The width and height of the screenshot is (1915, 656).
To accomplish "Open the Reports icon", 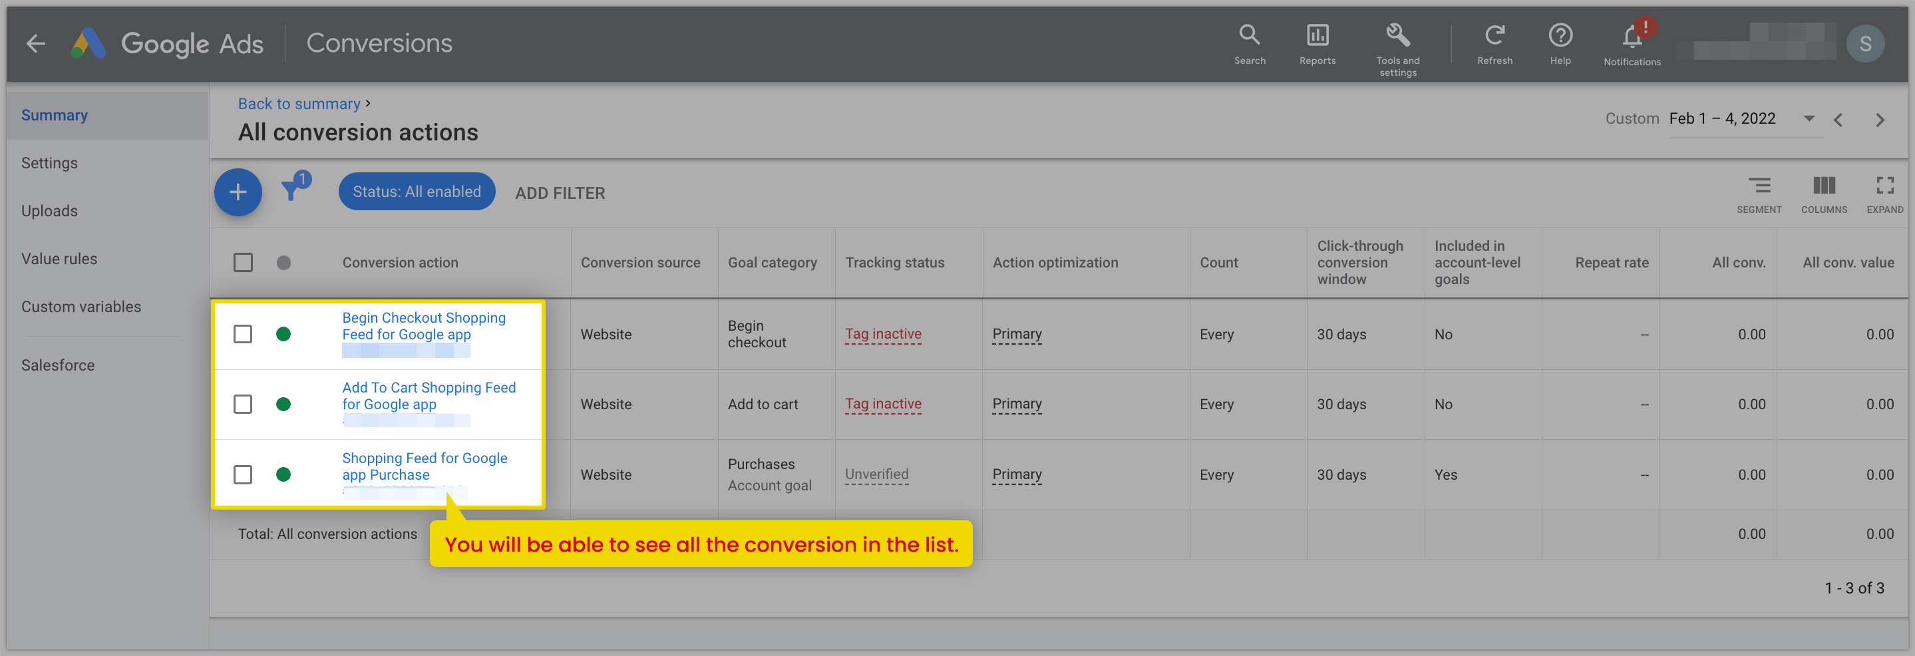I will pyautogui.click(x=1317, y=35).
